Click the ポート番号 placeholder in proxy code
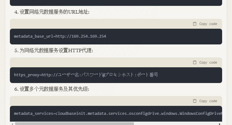 [147, 75]
